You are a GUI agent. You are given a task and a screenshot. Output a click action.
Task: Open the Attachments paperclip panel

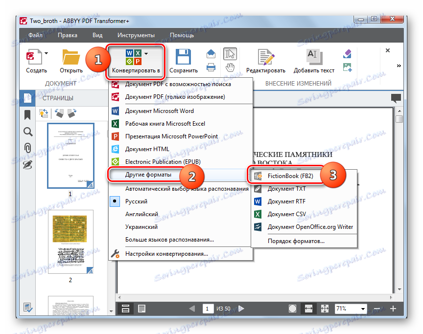(x=27, y=148)
